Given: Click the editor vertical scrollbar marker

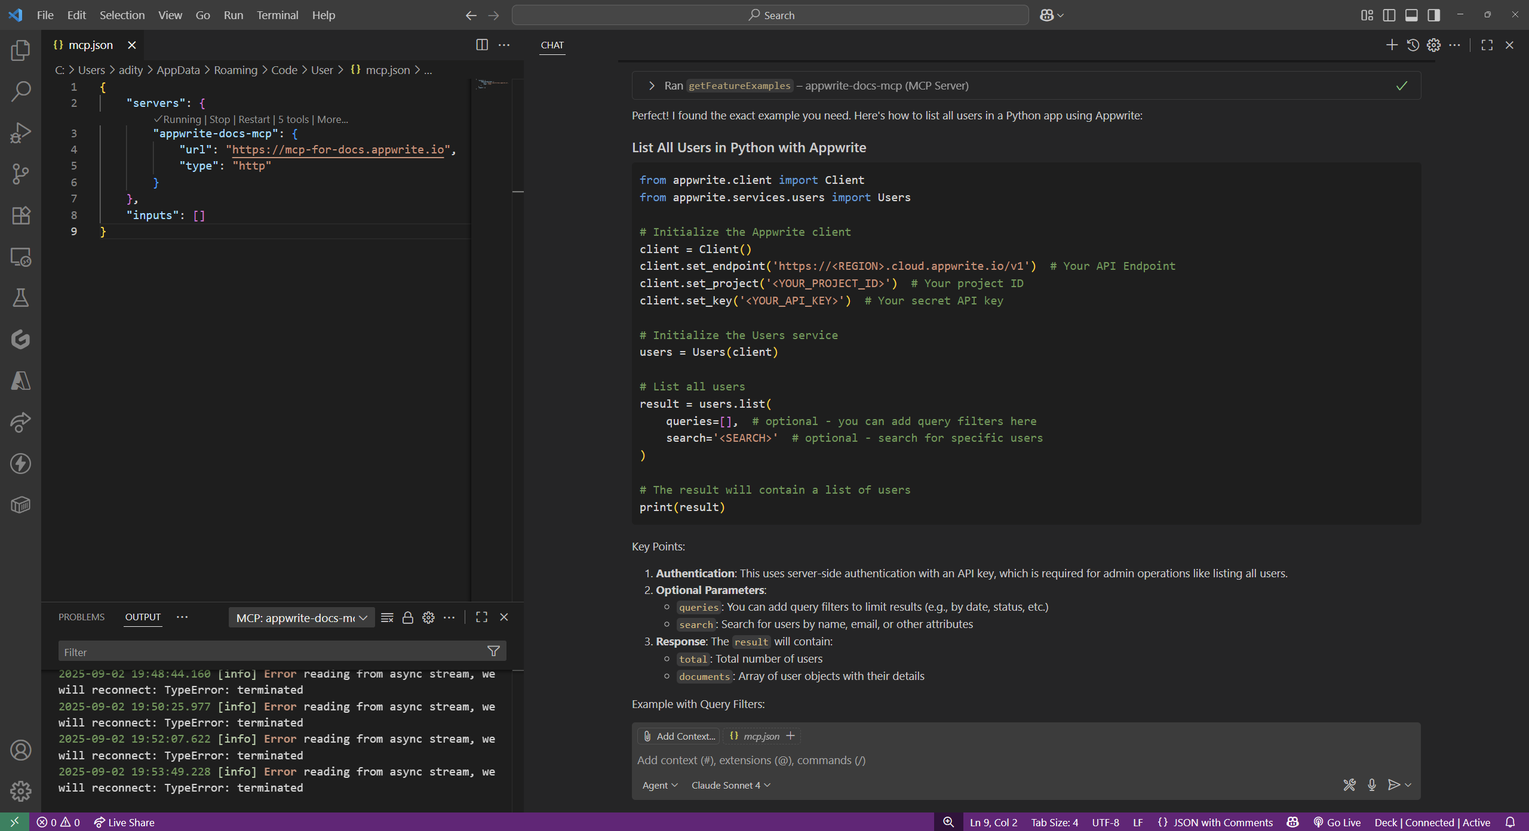Looking at the screenshot, I should pyautogui.click(x=518, y=192).
